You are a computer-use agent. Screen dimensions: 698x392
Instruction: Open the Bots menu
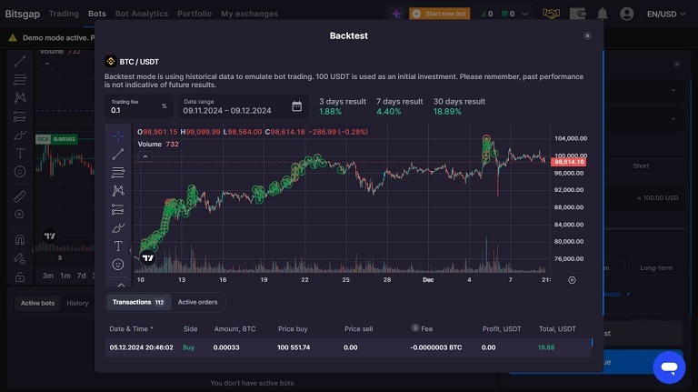[x=97, y=14]
